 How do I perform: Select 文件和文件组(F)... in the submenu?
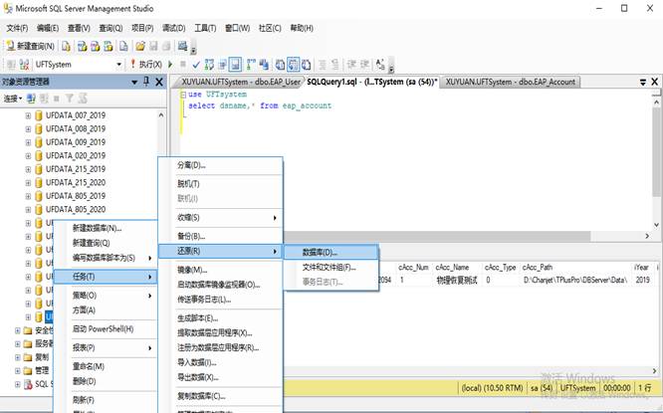click(x=328, y=267)
